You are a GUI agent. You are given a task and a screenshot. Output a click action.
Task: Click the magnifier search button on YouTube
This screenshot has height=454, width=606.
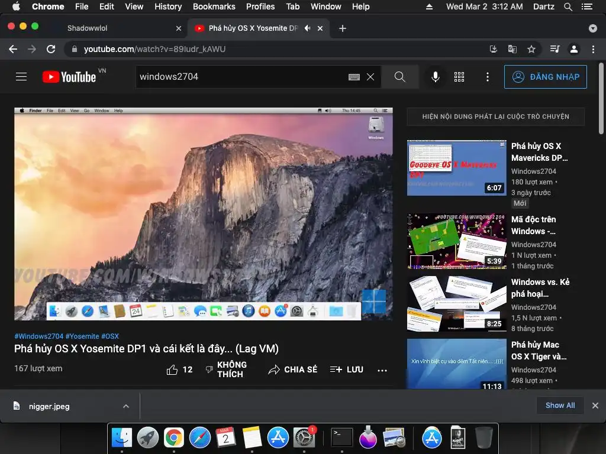[x=399, y=77]
